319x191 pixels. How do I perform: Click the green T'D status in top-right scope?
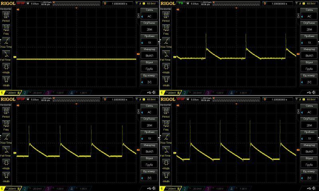pyautogui.click(x=181, y=3)
